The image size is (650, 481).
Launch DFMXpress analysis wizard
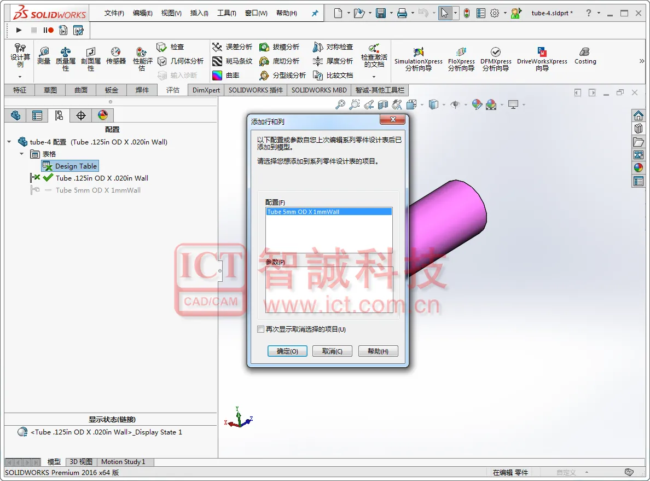tap(496, 59)
